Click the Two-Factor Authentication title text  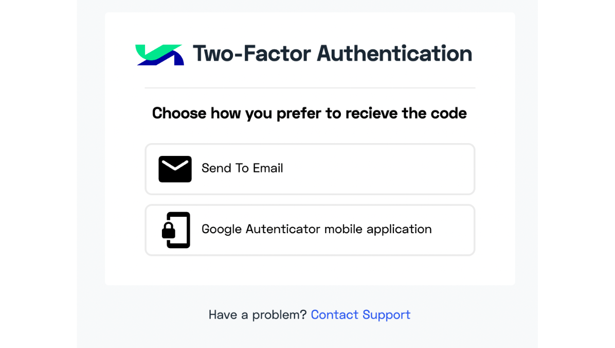pyautogui.click(x=332, y=54)
